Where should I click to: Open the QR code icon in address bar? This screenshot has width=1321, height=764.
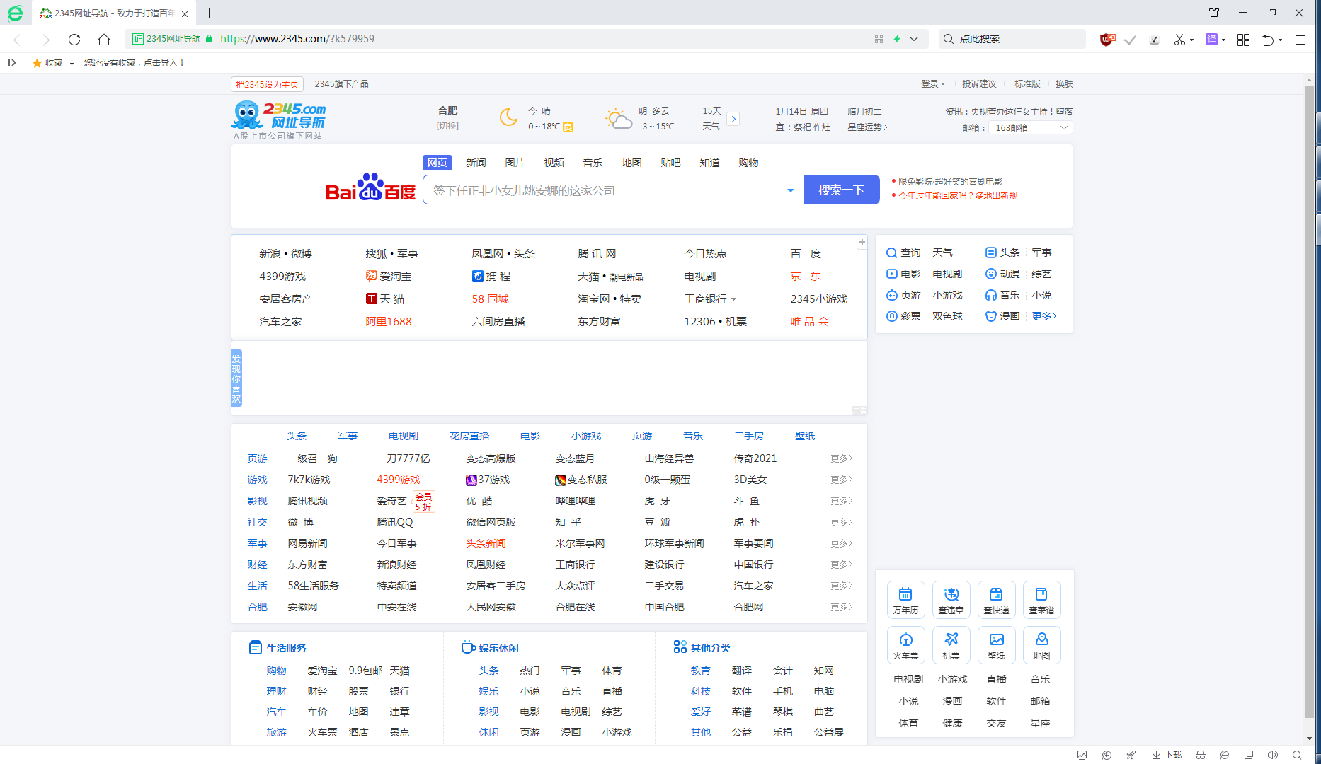click(879, 39)
